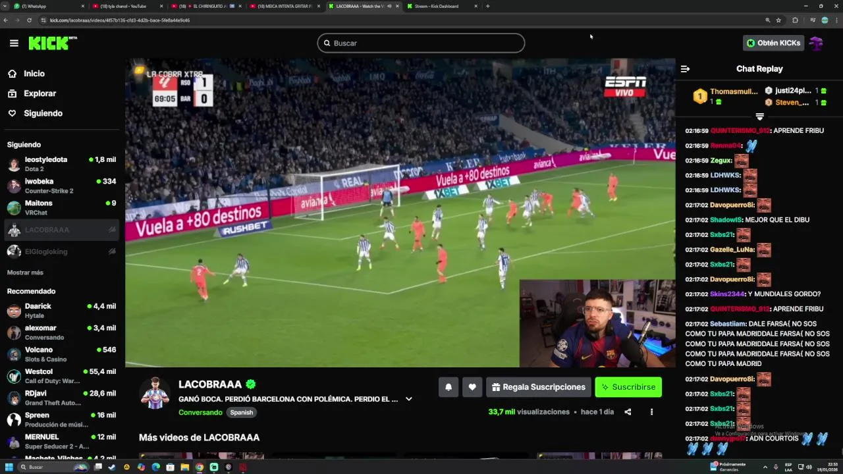Expand the video title dropdown arrow
Image resolution: width=843 pixels, height=474 pixels.
[408, 399]
